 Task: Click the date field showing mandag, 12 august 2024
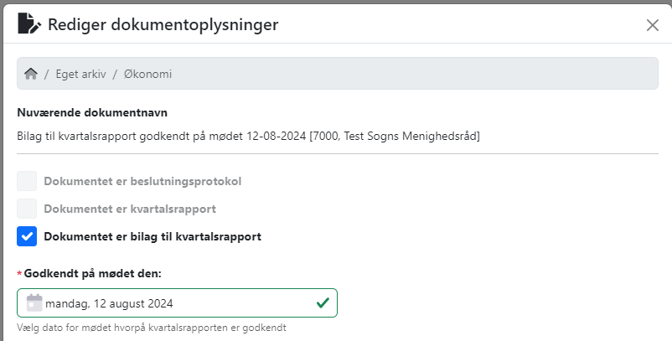177,303
